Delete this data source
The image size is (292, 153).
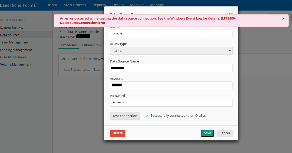pyautogui.click(x=117, y=133)
